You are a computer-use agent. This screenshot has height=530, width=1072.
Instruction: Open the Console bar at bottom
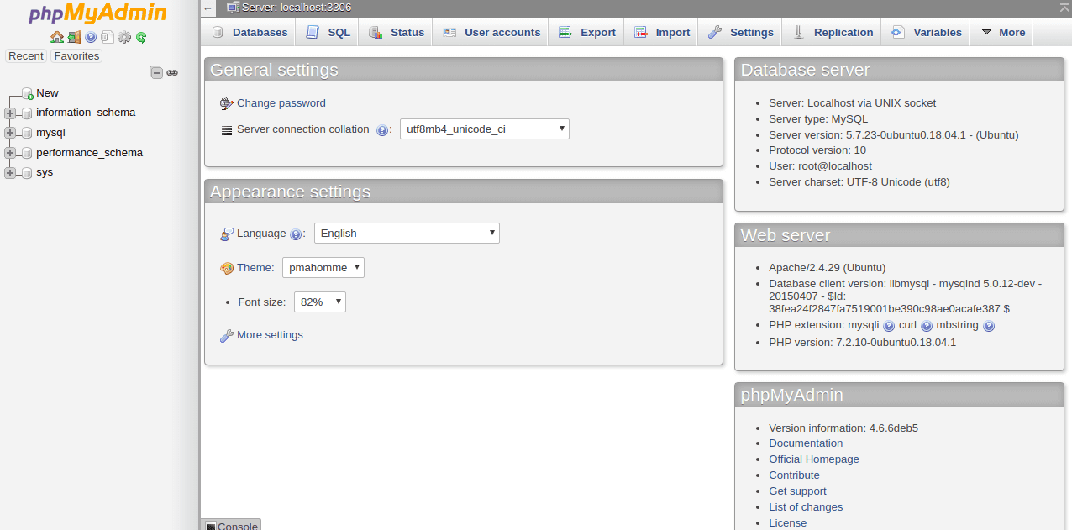point(232,525)
